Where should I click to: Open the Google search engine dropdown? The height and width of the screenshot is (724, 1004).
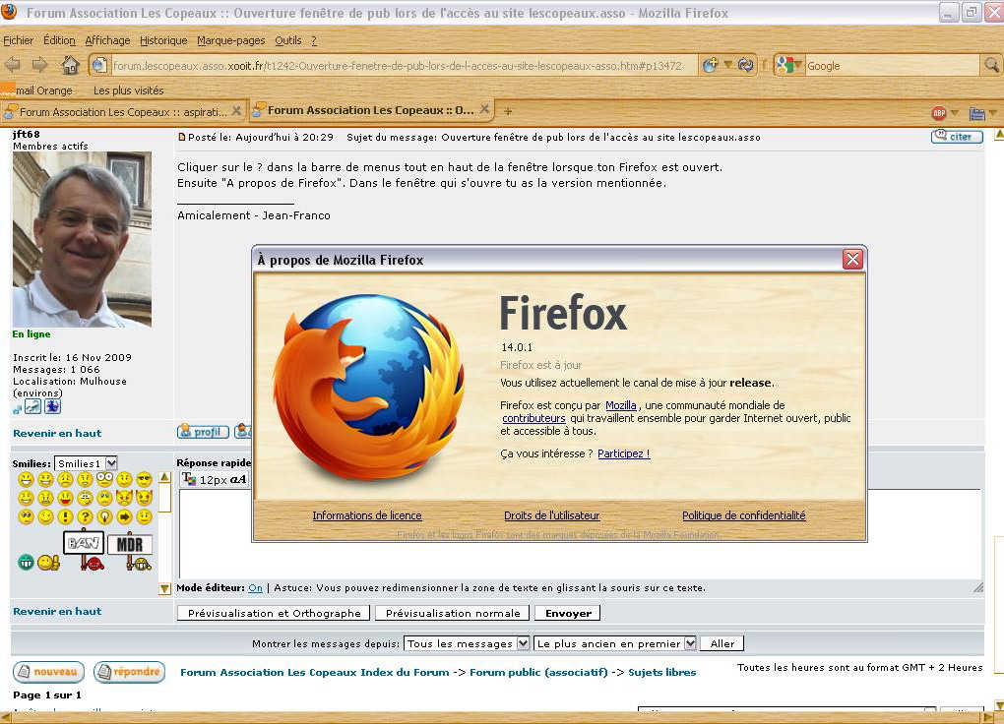click(x=788, y=65)
